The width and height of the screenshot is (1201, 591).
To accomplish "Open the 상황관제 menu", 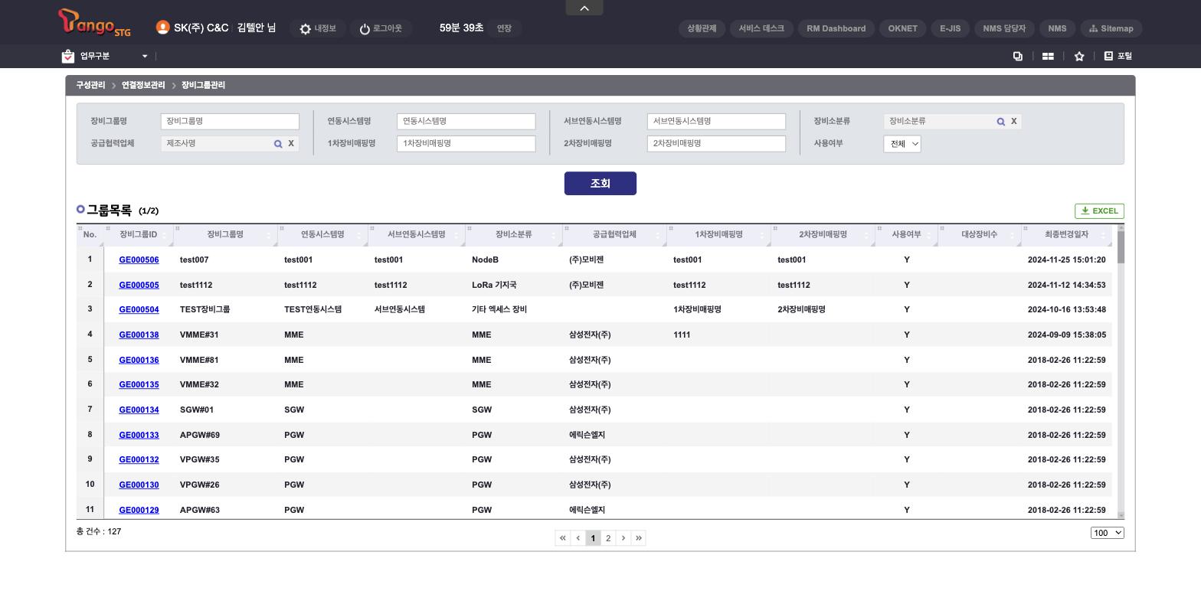I will click(702, 28).
